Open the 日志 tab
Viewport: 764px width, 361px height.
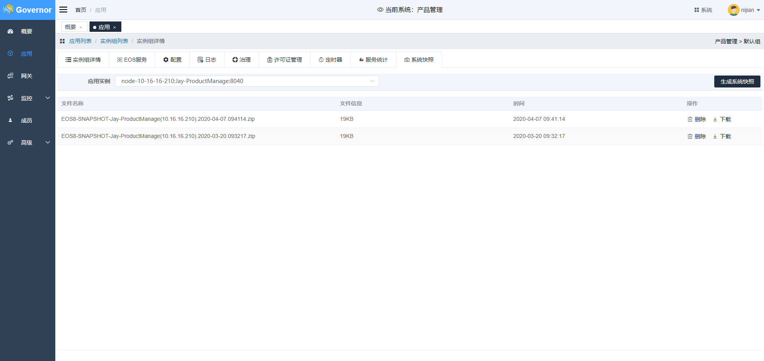tap(207, 60)
